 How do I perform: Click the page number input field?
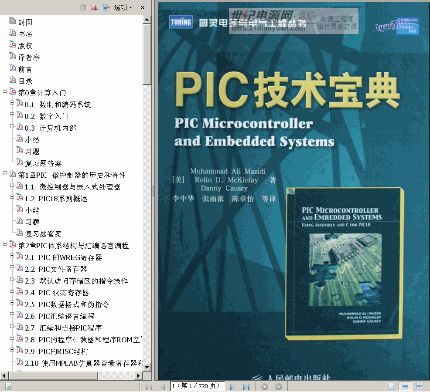point(198,386)
